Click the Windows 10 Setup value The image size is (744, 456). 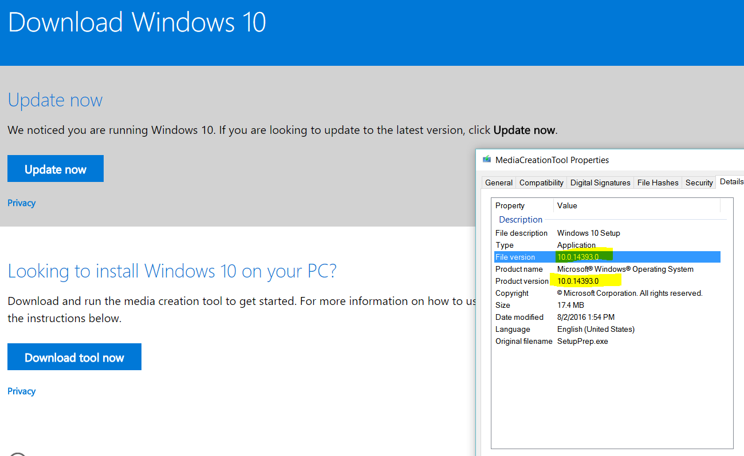tap(589, 233)
